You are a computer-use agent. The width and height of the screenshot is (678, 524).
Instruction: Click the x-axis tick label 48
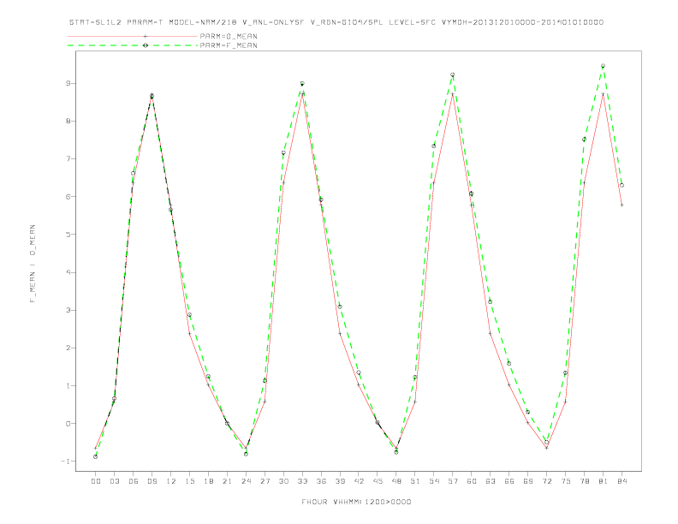[396, 481]
